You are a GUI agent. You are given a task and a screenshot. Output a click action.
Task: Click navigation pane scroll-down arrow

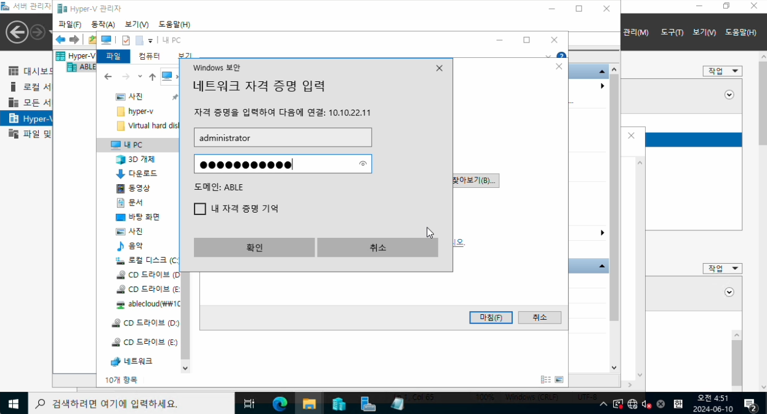[185, 368]
